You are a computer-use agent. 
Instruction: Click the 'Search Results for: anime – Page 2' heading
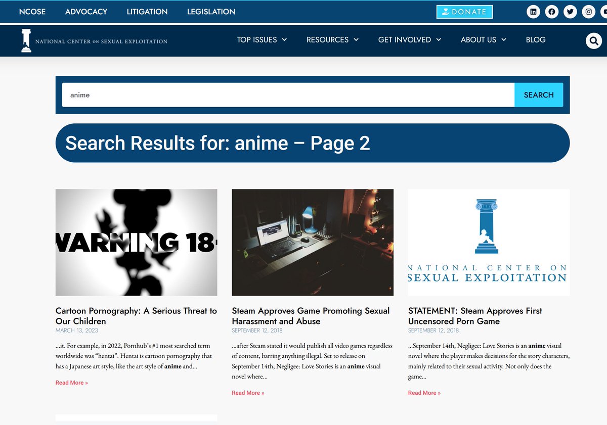coord(218,143)
